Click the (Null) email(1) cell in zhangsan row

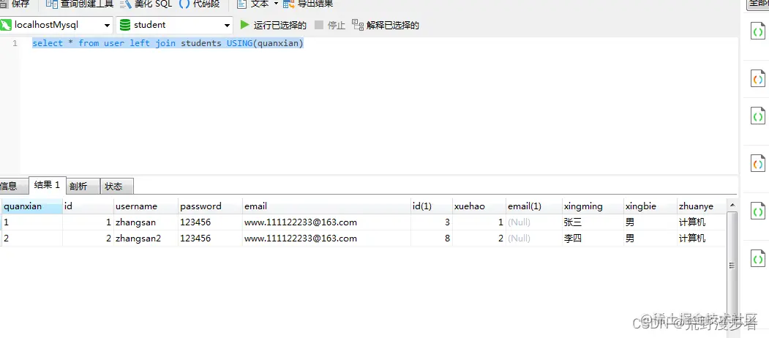point(533,222)
